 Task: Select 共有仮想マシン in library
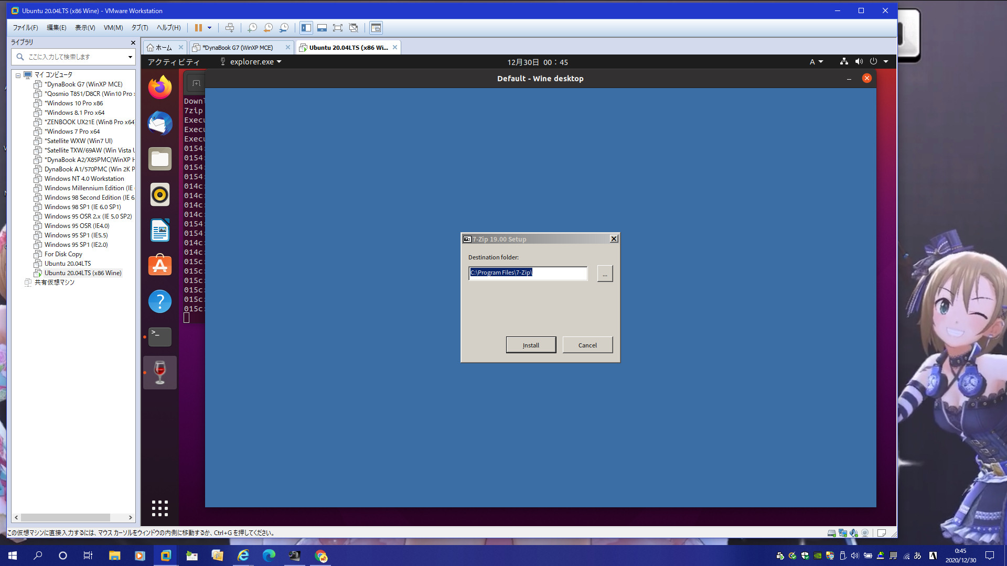point(54,282)
